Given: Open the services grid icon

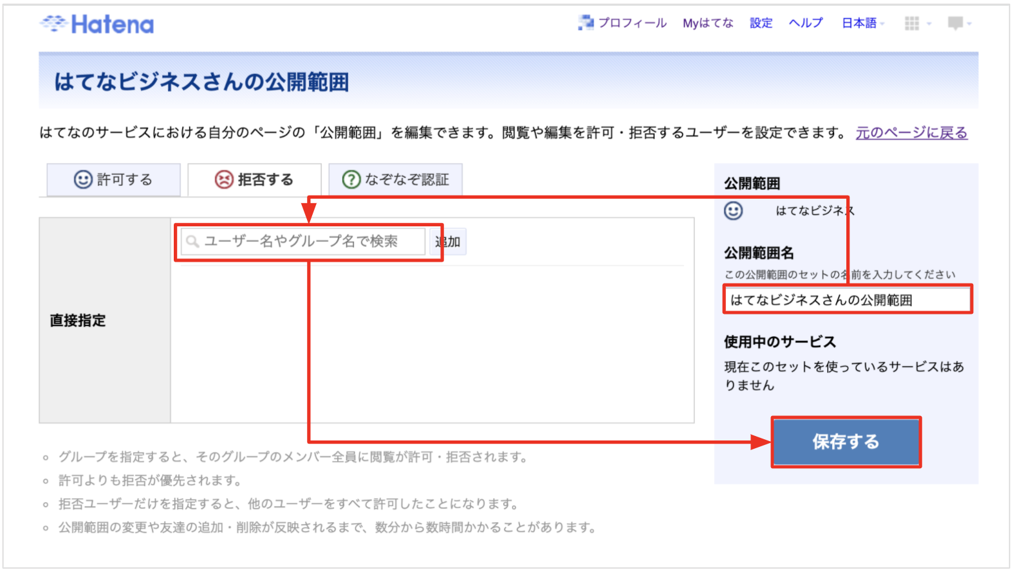Looking at the screenshot, I should click(x=911, y=24).
